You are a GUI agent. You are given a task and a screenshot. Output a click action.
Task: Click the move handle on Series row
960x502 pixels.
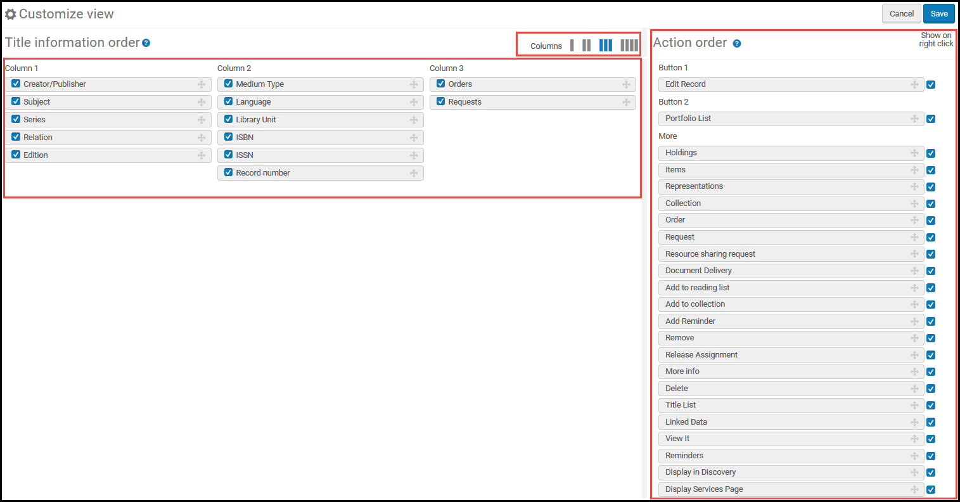click(202, 120)
